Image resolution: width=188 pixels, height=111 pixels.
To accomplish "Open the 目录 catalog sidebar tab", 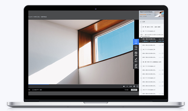I will tap(136, 42).
